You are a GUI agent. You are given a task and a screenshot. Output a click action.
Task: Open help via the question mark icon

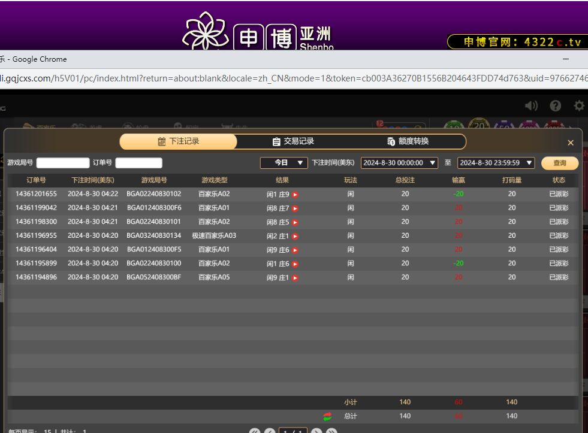click(556, 106)
